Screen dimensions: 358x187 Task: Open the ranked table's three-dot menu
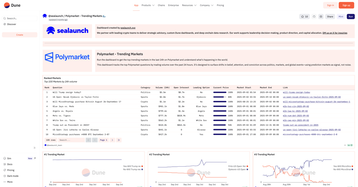click(345, 145)
